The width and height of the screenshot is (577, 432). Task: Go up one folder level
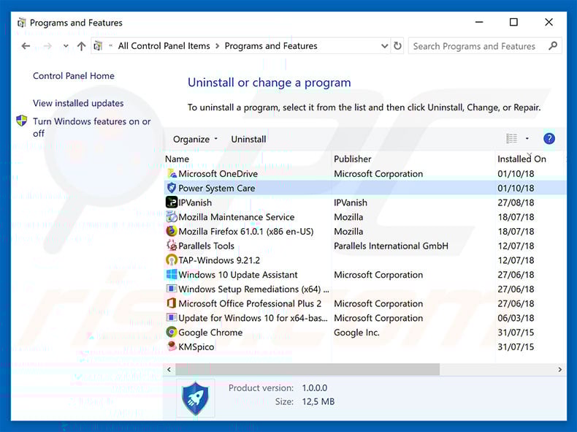[81, 46]
